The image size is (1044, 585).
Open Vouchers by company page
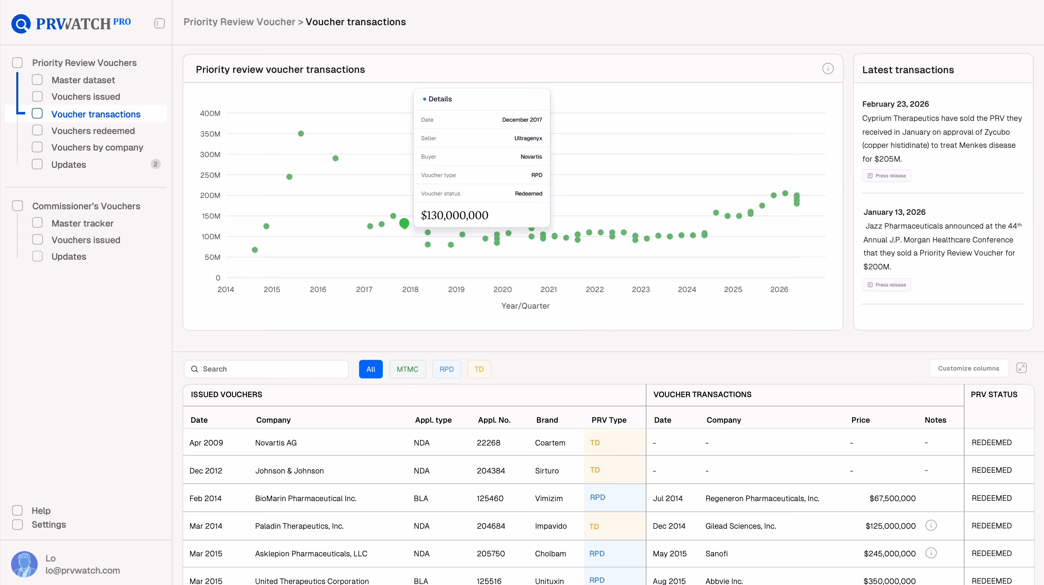point(97,147)
